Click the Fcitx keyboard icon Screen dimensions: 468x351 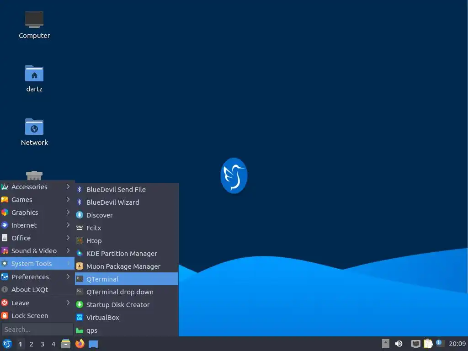coord(80,228)
